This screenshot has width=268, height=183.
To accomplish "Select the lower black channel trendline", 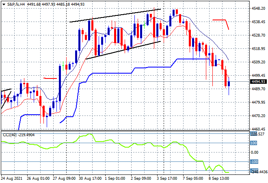I will tap(123, 50).
